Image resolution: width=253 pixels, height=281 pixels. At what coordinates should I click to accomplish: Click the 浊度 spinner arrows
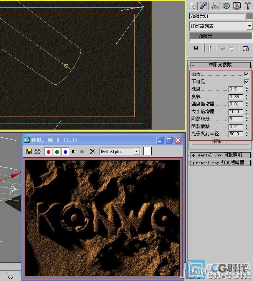(x=247, y=89)
